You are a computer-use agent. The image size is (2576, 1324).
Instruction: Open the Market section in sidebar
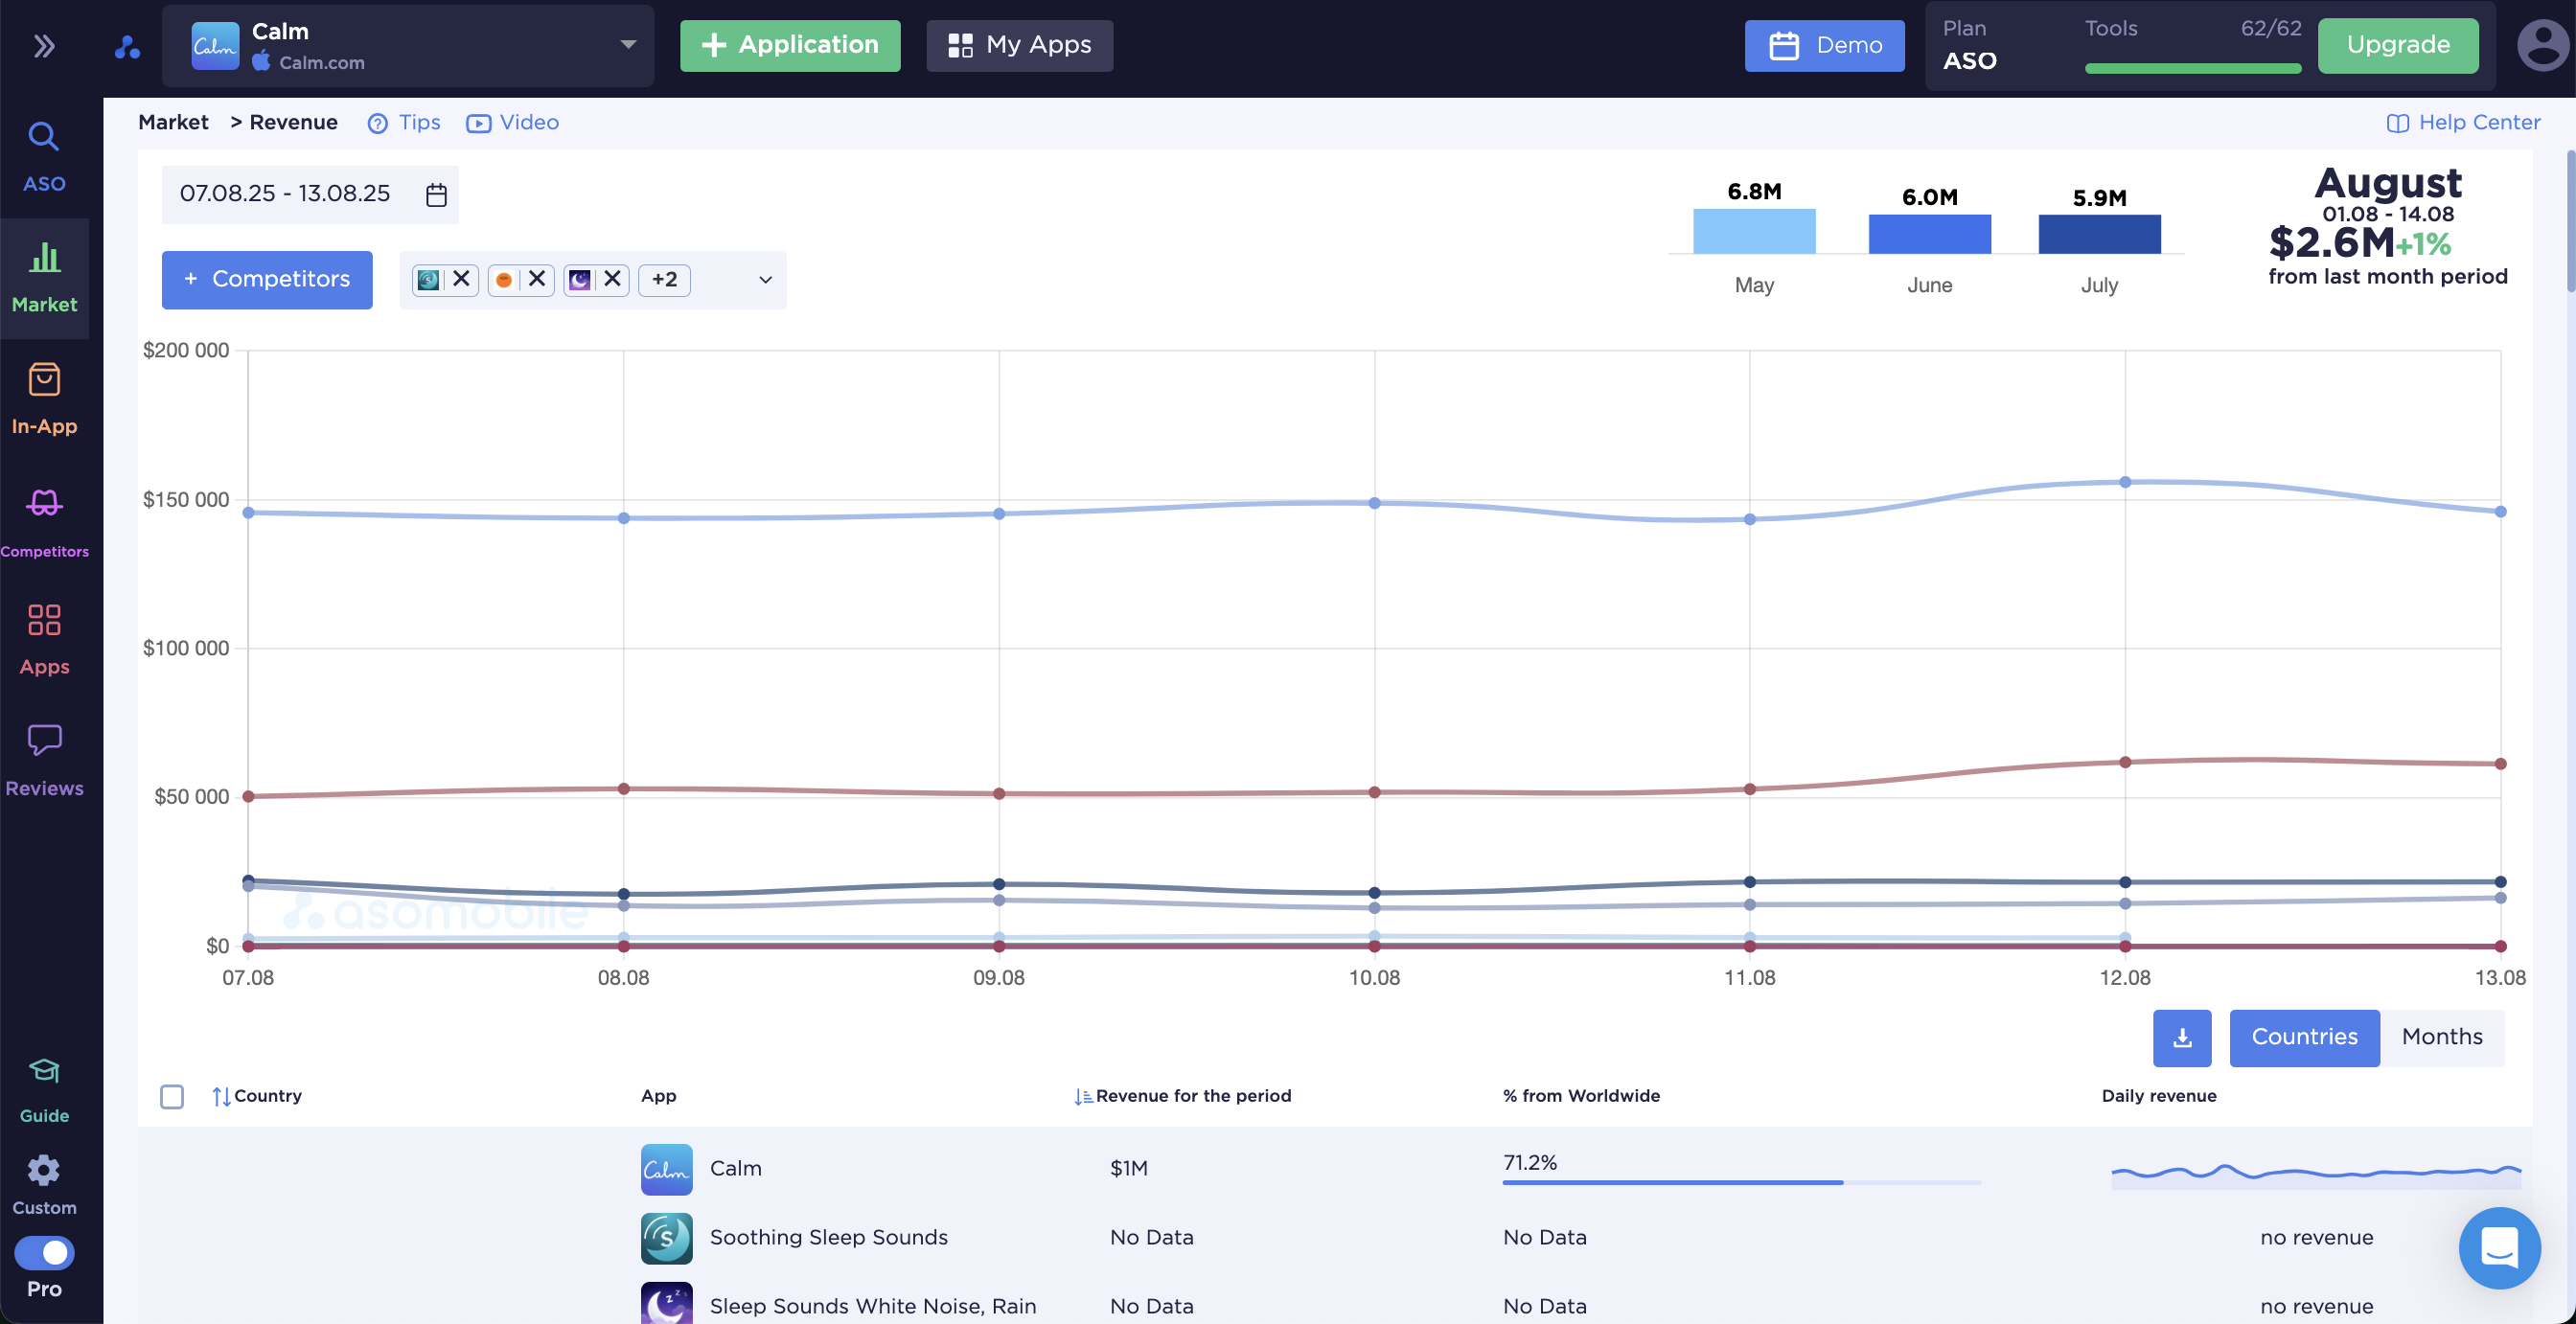point(44,278)
